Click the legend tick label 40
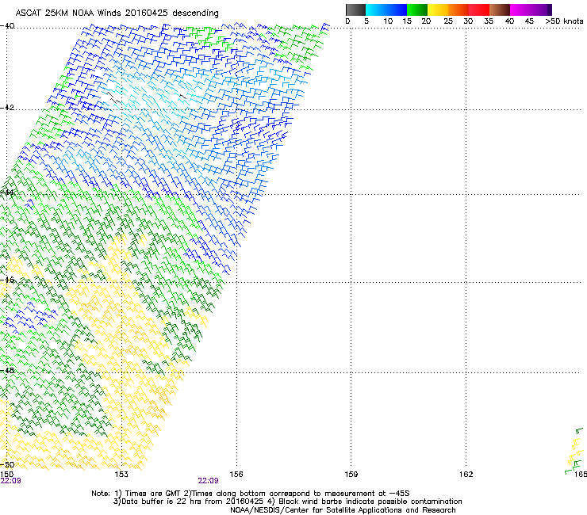Viewport: 587px width, 515px height. pos(509,21)
